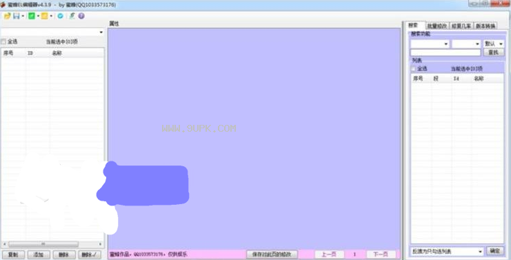Click the save disk icon in toolbar
This screenshot has height=260, width=511.
click(x=17, y=16)
